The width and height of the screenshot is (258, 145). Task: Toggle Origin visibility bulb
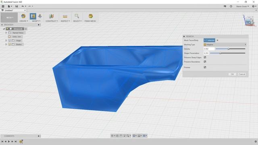coord(10,40)
